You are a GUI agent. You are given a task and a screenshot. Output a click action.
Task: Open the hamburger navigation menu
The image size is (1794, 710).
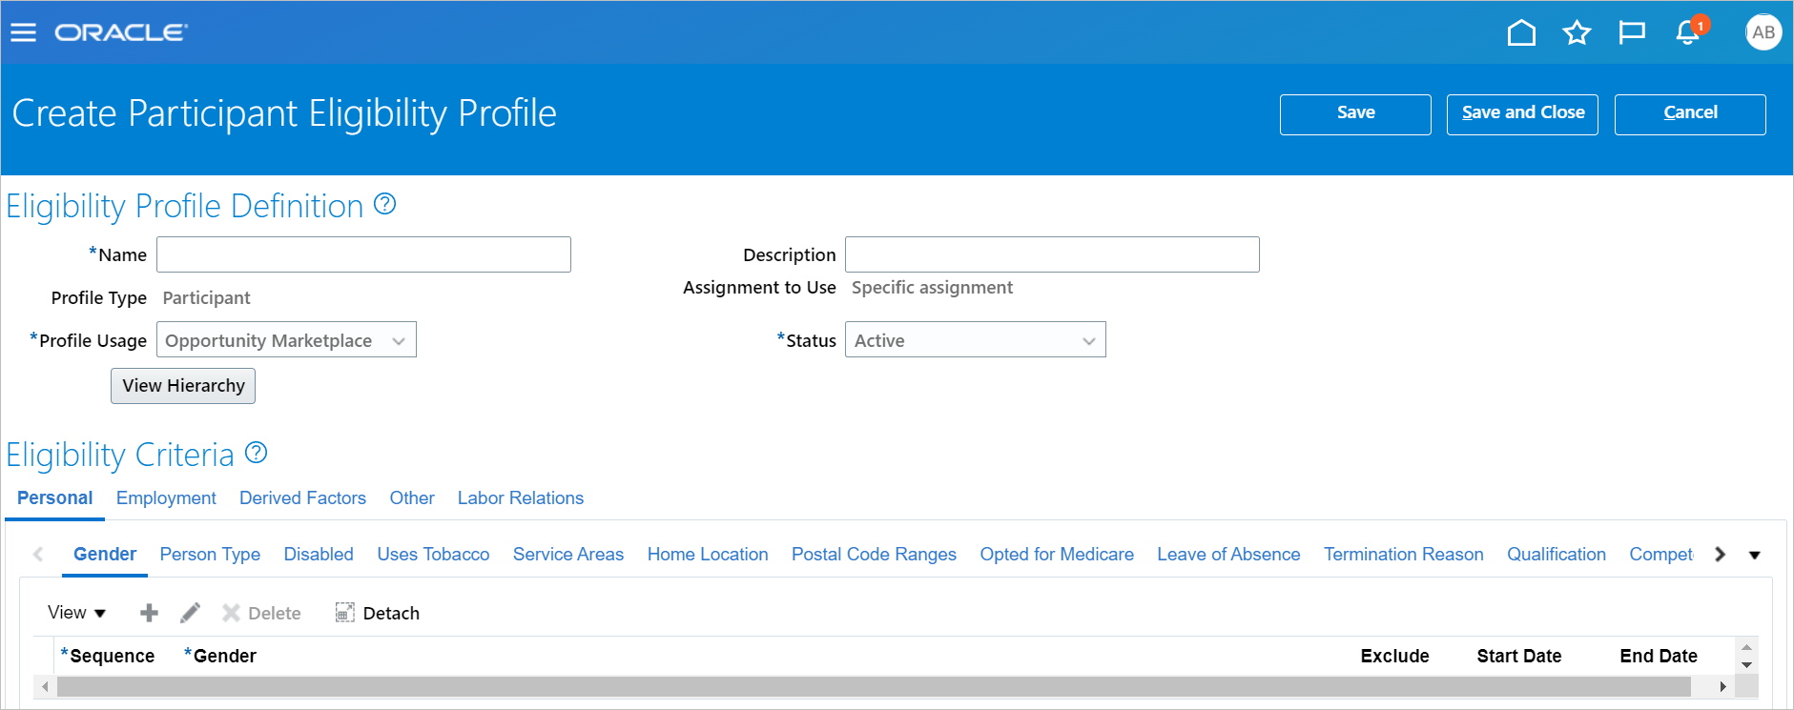(x=23, y=33)
